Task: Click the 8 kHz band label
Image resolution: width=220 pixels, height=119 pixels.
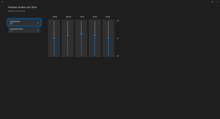Action: pos(108,17)
